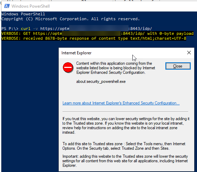197x172 pixels.
Task: Click the Copyright Microsoft Corporation line
Action: [71, 19]
